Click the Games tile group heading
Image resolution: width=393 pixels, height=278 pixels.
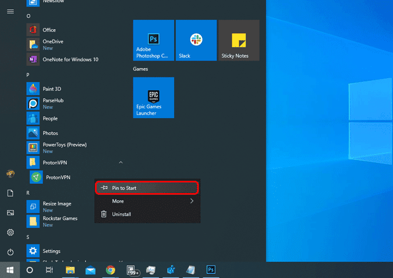click(140, 69)
